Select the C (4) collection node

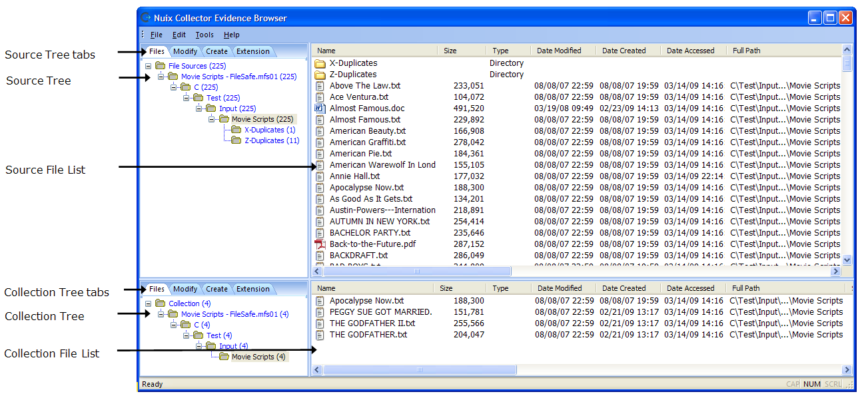click(x=202, y=325)
